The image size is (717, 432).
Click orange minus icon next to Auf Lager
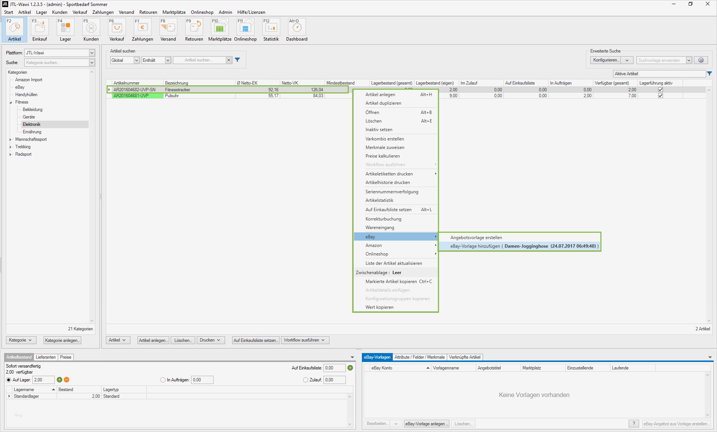(x=67, y=380)
